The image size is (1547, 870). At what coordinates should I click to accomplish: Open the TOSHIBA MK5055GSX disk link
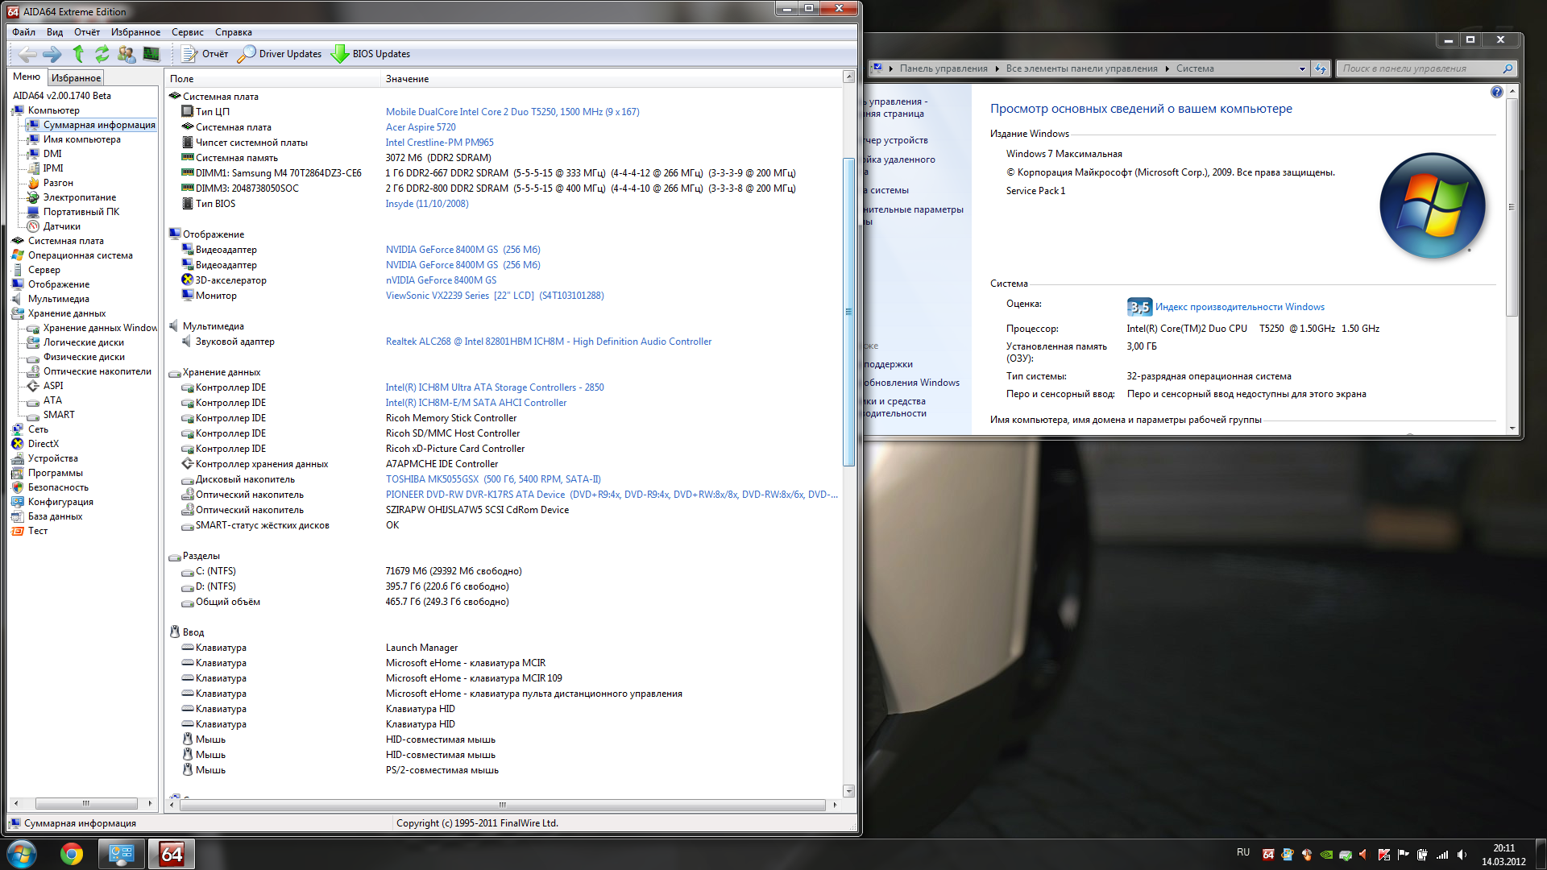point(493,479)
